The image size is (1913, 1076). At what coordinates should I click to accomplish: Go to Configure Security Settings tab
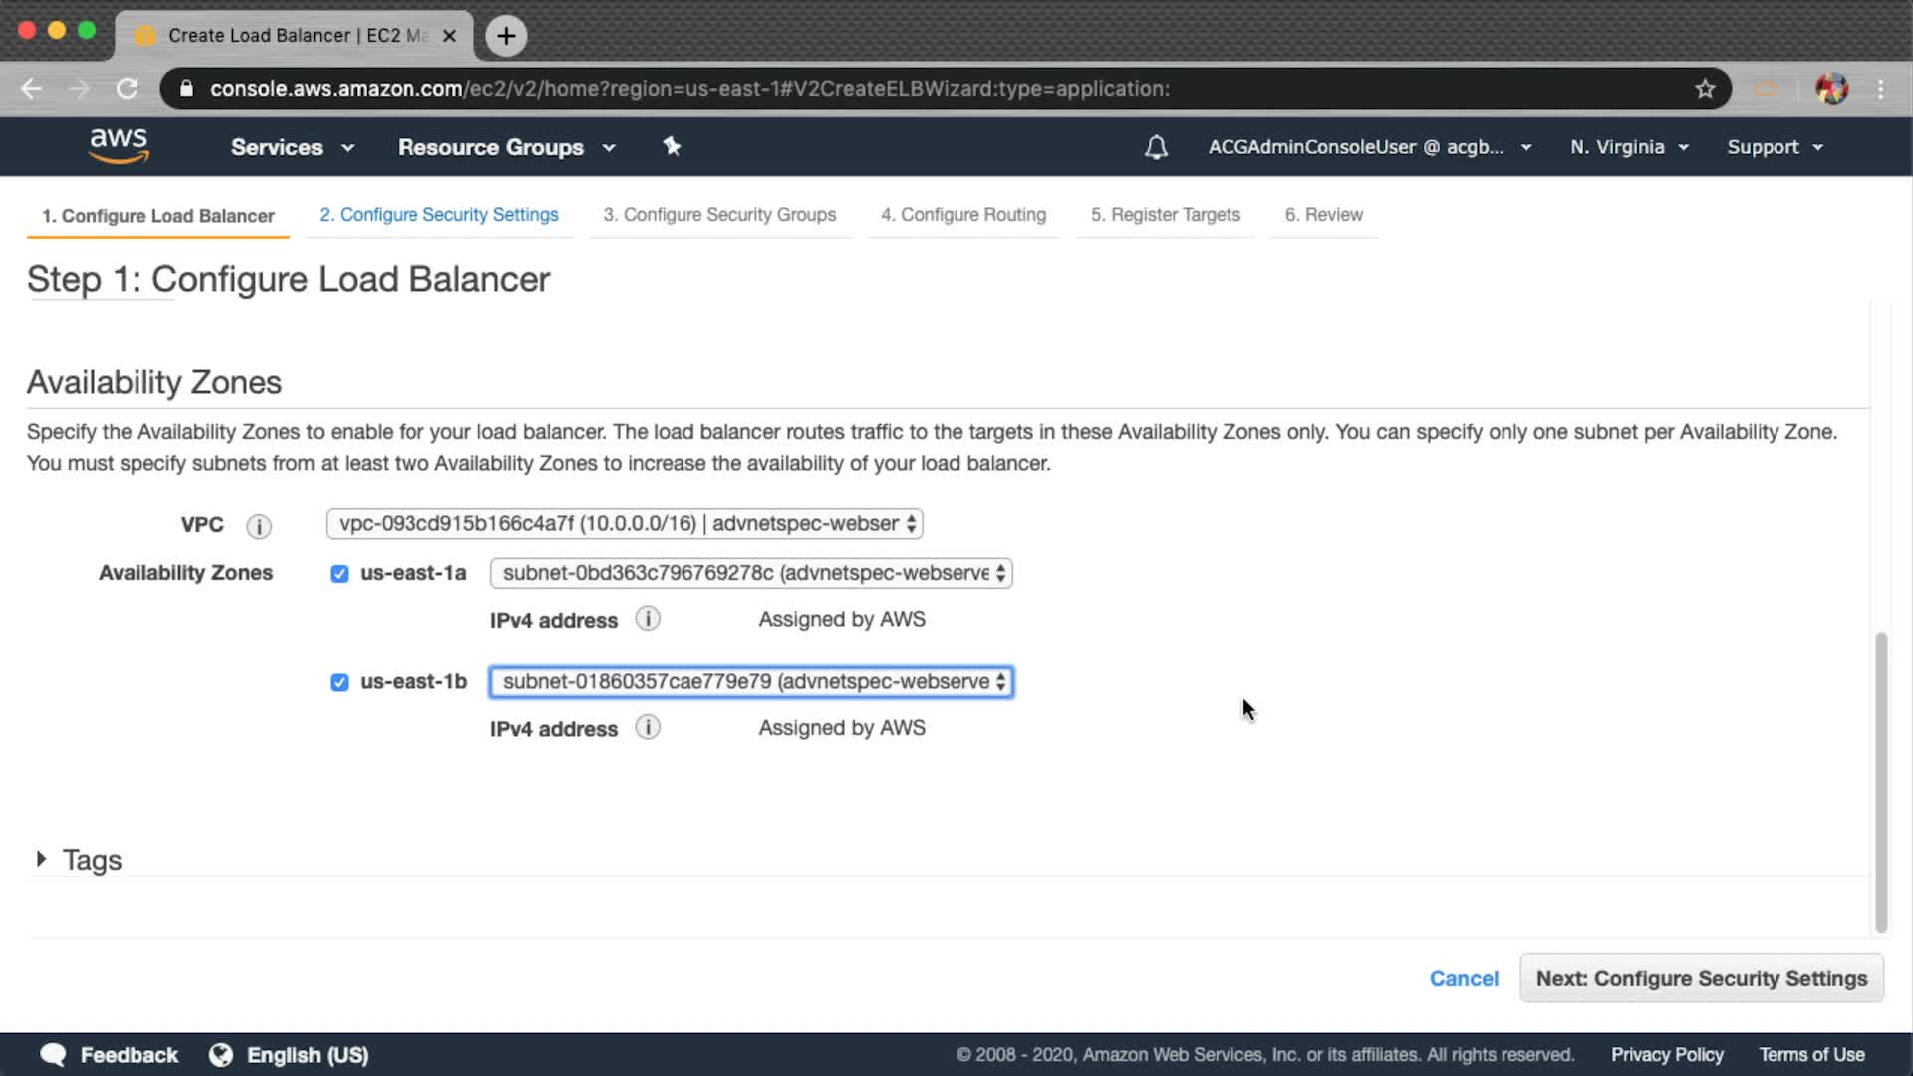[x=438, y=215]
